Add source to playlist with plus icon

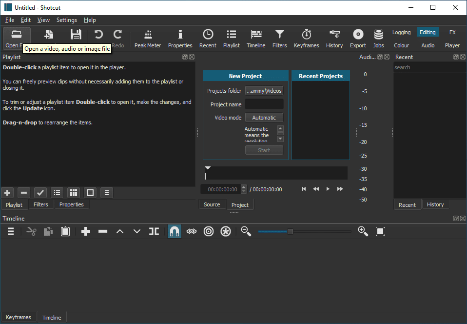tap(7, 193)
